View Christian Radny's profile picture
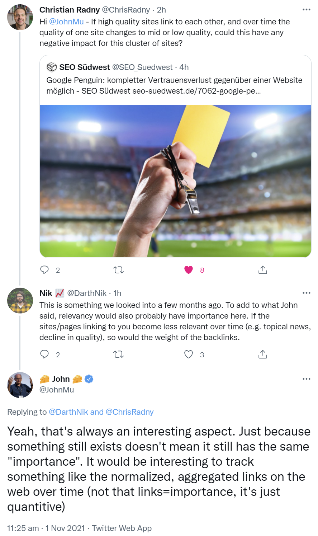318x536 pixels. pyautogui.click(x=20, y=17)
